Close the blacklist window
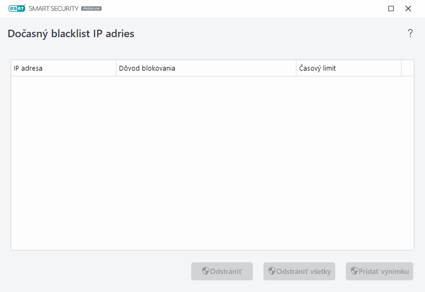Viewport: 425px width, 292px height. [x=408, y=8]
